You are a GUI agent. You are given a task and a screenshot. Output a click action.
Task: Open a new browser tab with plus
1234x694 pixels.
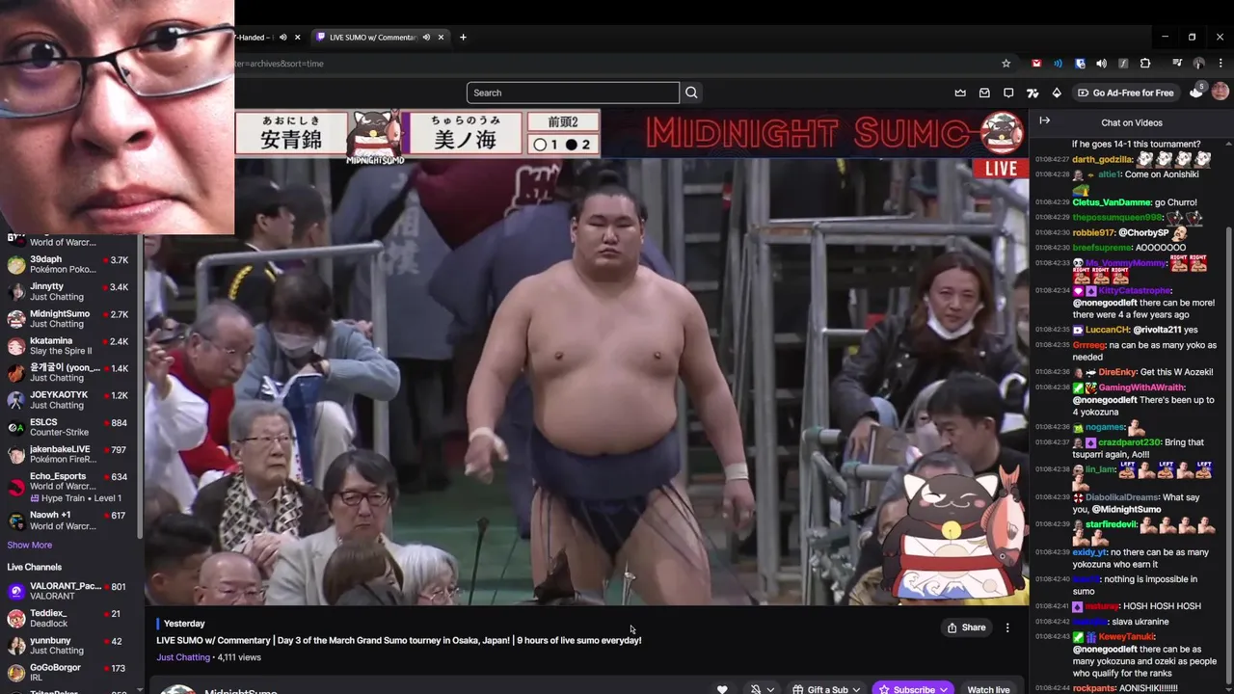point(463,38)
